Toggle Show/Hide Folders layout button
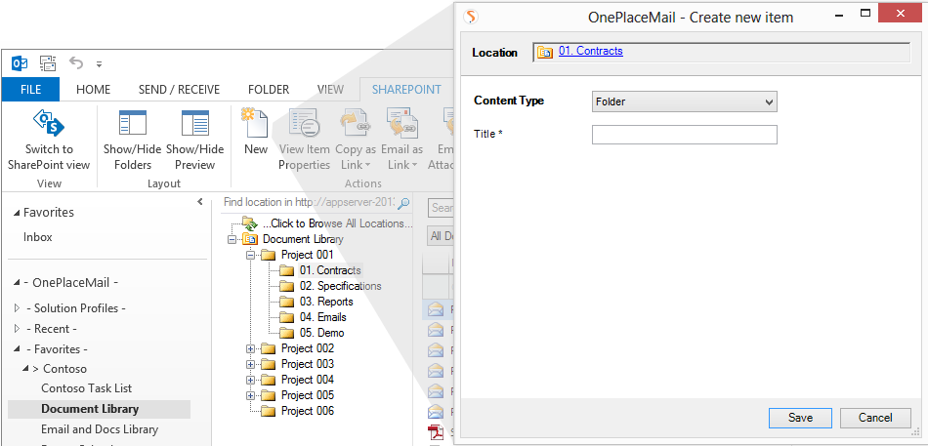The height and width of the screenshot is (446, 928). 132,123
